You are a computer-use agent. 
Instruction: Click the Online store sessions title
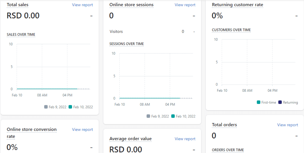tap(131, 5)
